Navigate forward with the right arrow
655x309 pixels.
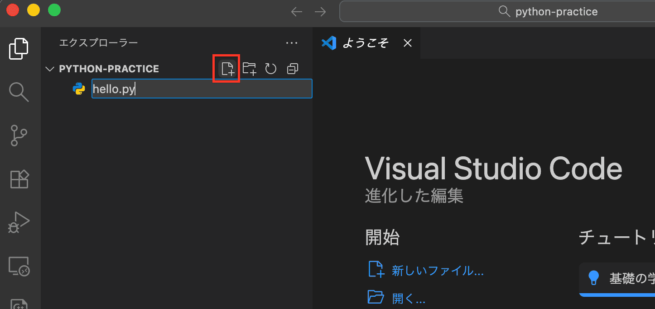click(320, 12)
